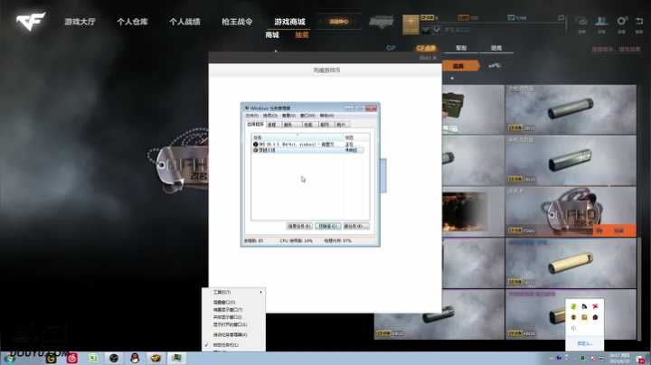Open the 个人战绩 personal record tab
651x365 pixels.
(184, 22)
